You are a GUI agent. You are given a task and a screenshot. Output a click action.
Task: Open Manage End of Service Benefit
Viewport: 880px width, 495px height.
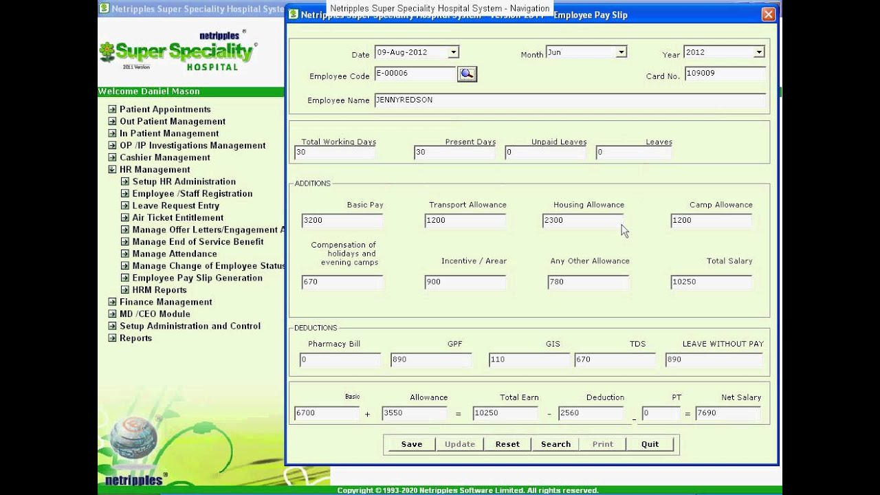coord(197,241)
